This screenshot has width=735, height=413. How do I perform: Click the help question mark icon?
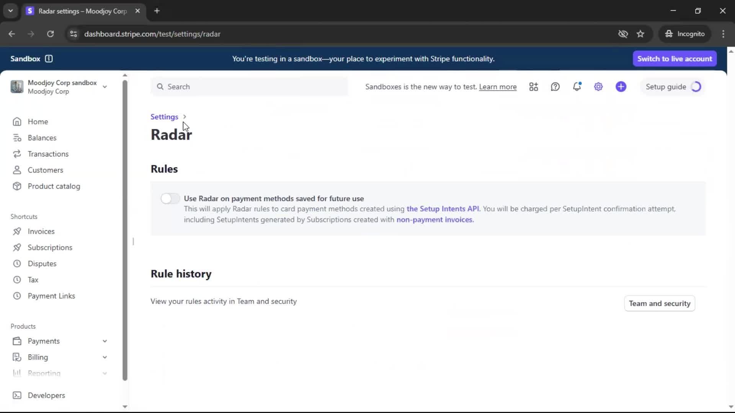point(555,87)
